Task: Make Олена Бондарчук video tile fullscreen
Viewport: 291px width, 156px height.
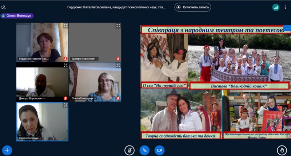Action: [x=118, y=65]
